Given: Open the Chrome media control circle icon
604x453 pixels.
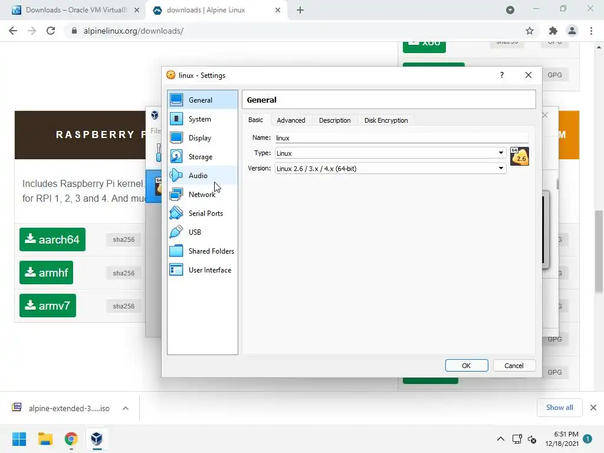Looking at the screenshot, I should point(510,10).
